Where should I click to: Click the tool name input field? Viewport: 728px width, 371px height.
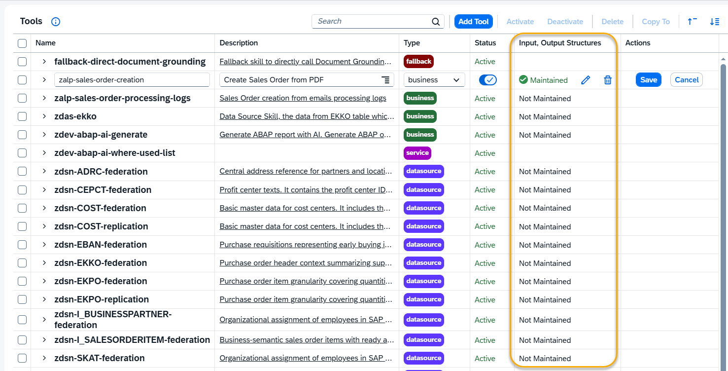click(132, 80)
